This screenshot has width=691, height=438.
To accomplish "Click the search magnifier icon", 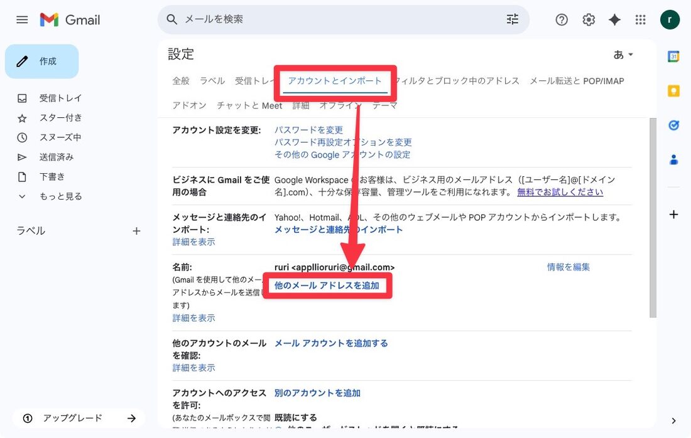I will click(x=172, y=19).
